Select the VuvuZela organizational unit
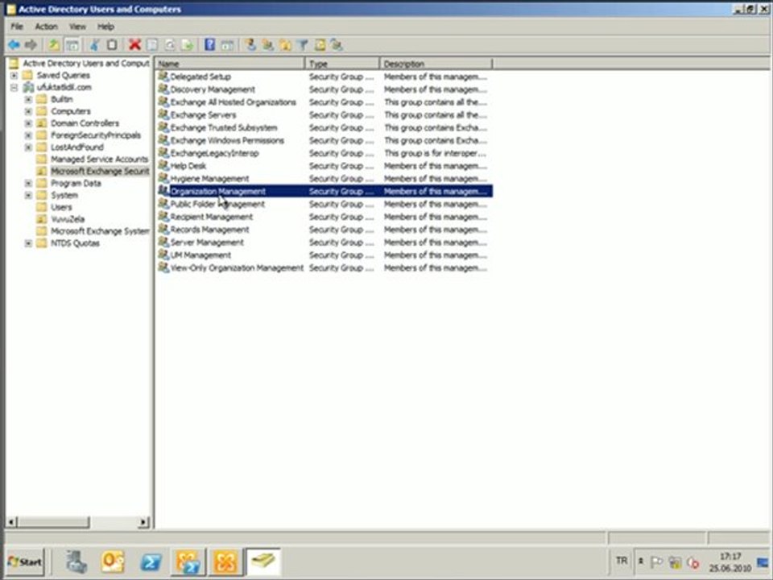773x580 pixels. point(68,219)
